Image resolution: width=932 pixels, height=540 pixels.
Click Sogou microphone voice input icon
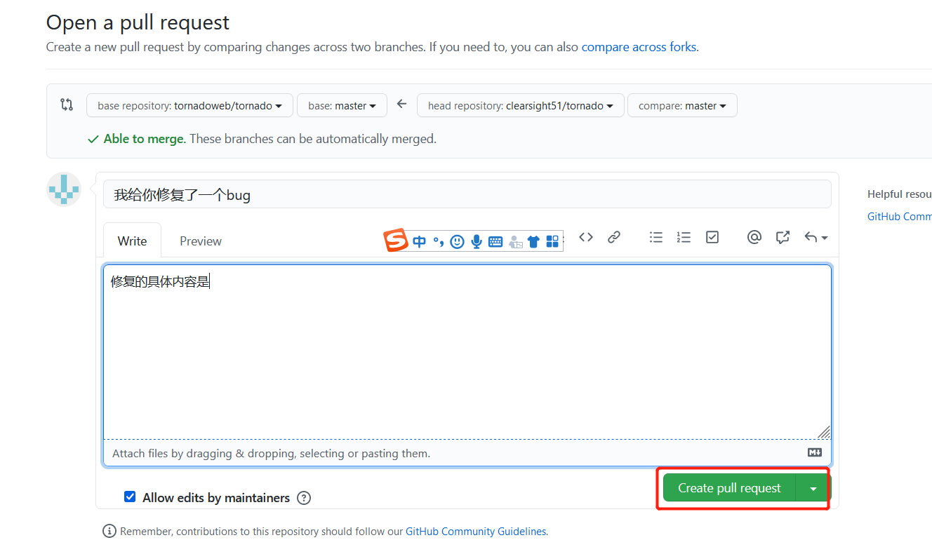point(477,242)
